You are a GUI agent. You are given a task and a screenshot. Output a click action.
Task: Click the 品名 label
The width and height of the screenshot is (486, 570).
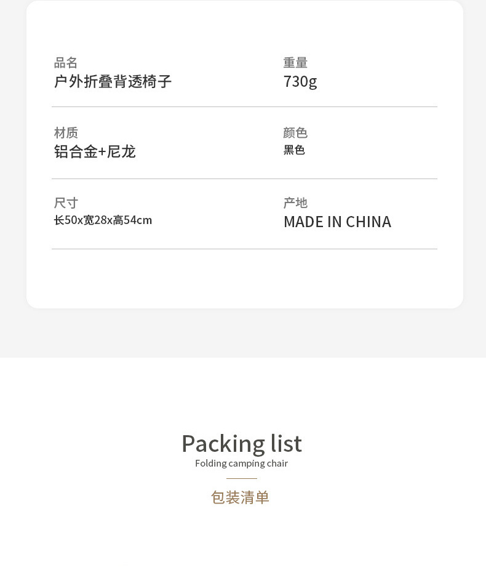pyautogui.click(x=66, y=63)
